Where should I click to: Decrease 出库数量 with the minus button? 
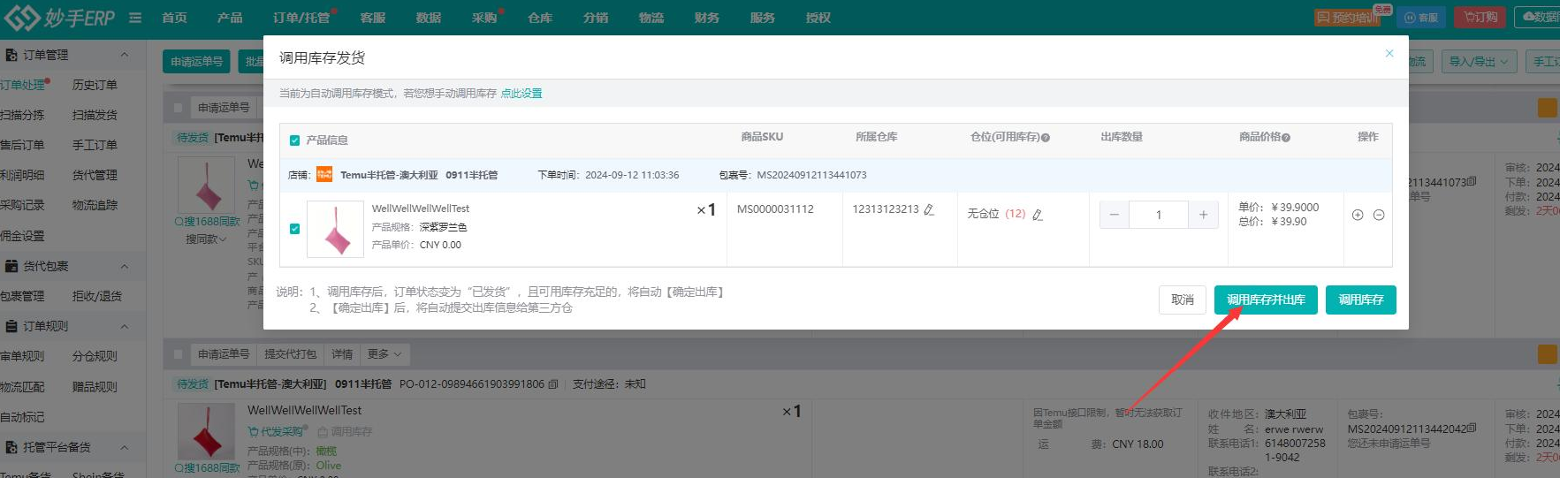point(1115,215)
